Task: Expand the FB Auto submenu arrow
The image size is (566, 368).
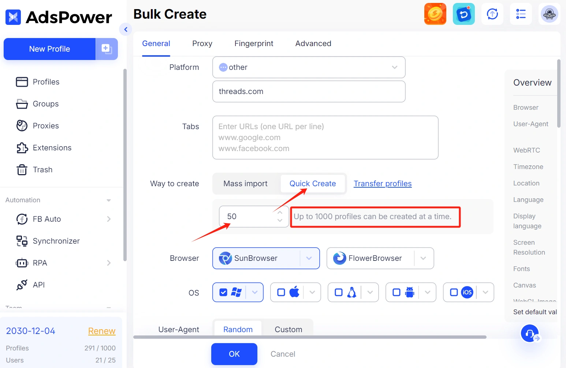Action: [x=109, y=219]
